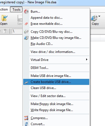Click the pink eraser icon
Viewport: 105px width, 126px height.
tap(26, 24)
